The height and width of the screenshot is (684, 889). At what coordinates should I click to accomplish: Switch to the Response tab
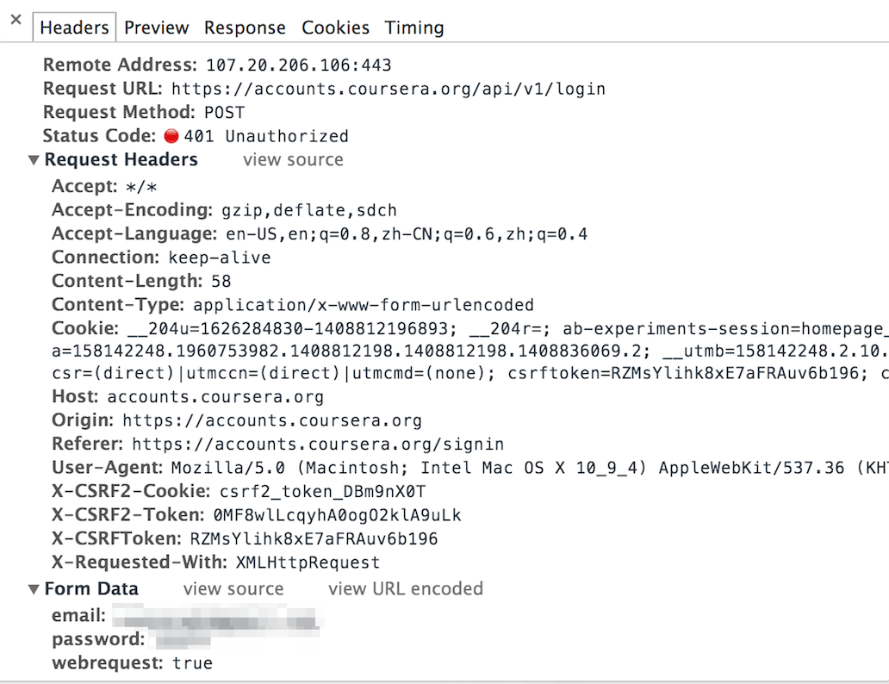(245, 28)
